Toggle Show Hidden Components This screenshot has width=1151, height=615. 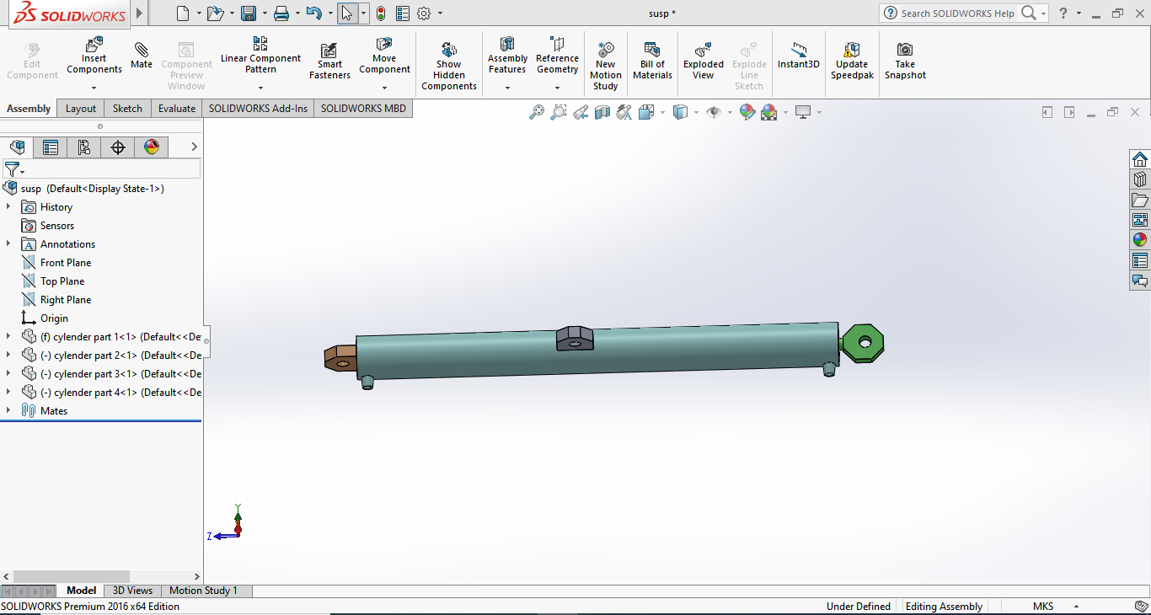[x=448, y=59]
